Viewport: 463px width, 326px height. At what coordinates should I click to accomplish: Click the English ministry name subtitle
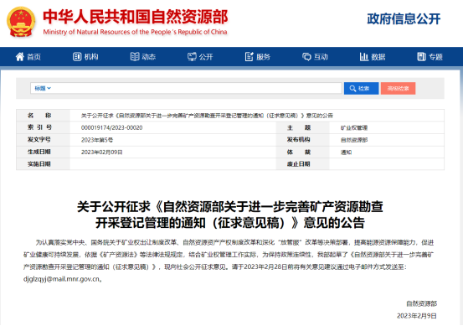tap(136, 32)
